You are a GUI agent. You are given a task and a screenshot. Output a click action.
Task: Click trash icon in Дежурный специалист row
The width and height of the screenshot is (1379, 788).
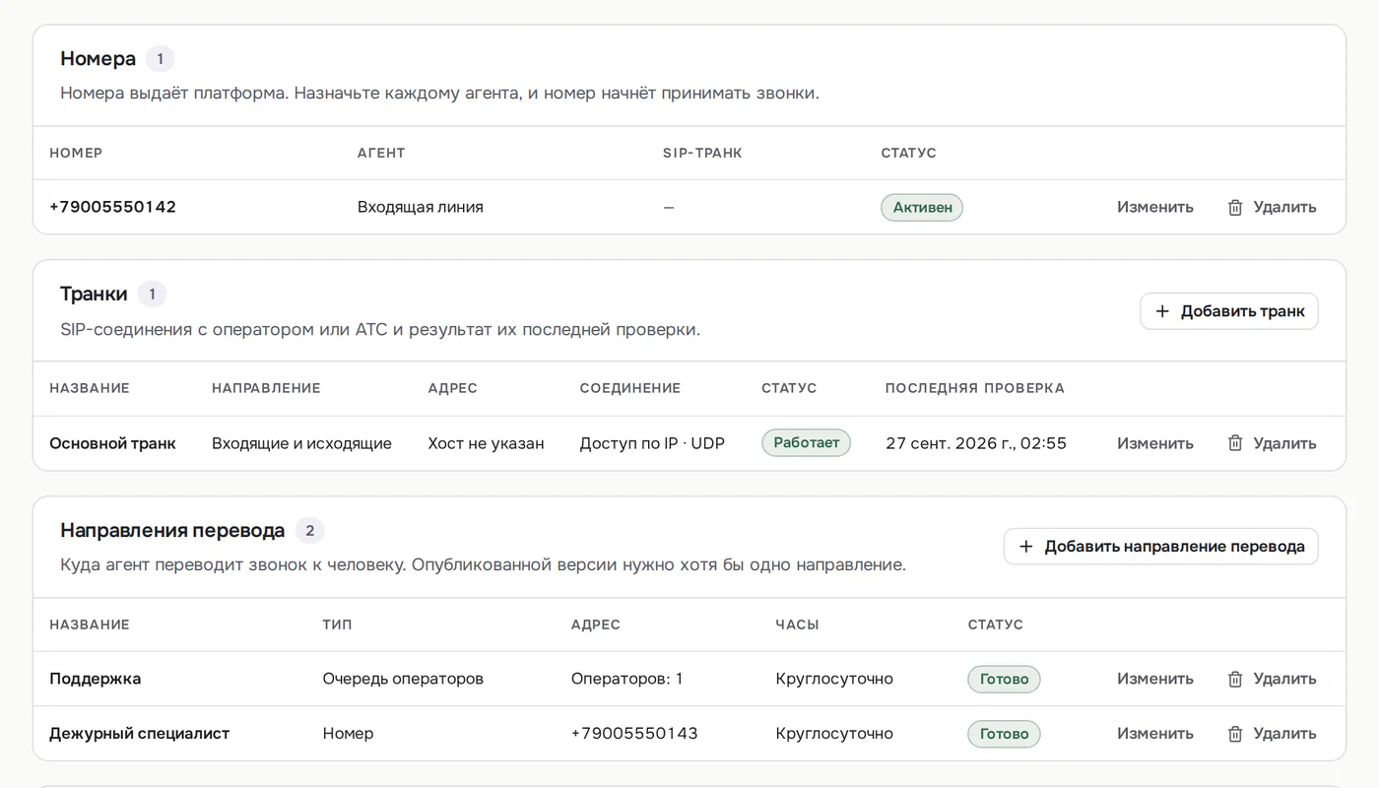(1235, 734)
